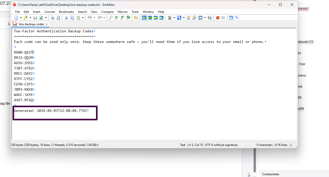Click the Run Macro icon
This screenshot has width=329, height=177.
click(223, 18)
